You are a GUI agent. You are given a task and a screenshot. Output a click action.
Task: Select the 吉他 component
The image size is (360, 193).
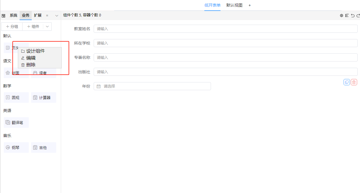[44, 148]
